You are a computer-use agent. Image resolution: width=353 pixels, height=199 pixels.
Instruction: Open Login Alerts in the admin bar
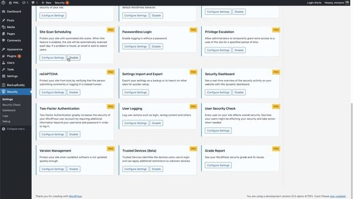pyautogui.click(x=314, y=3)
